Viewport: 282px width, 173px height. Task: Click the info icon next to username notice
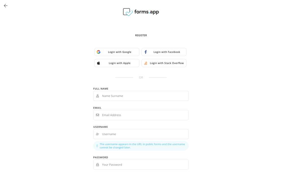pos(97,145)
